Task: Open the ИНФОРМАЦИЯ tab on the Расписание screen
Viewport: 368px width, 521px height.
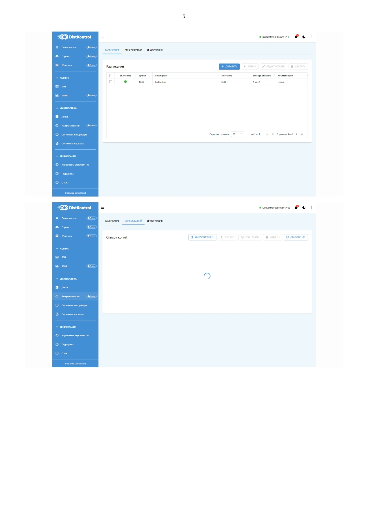Action: click(x=155, y=50)
